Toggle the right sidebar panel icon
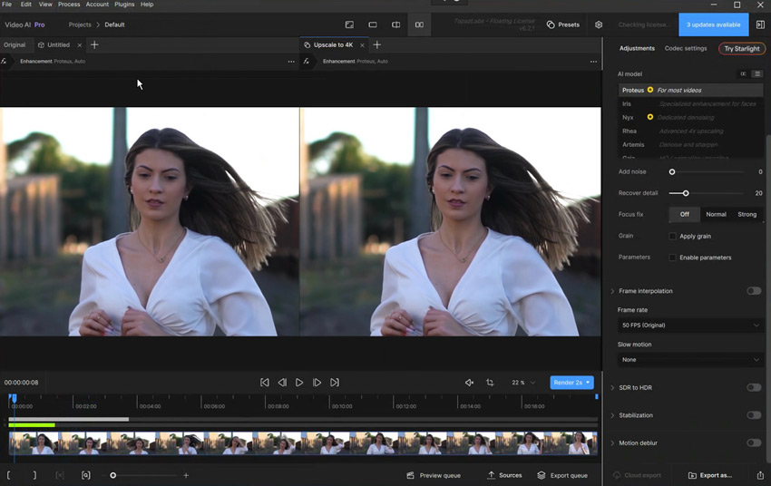 (x=760, y=24)
